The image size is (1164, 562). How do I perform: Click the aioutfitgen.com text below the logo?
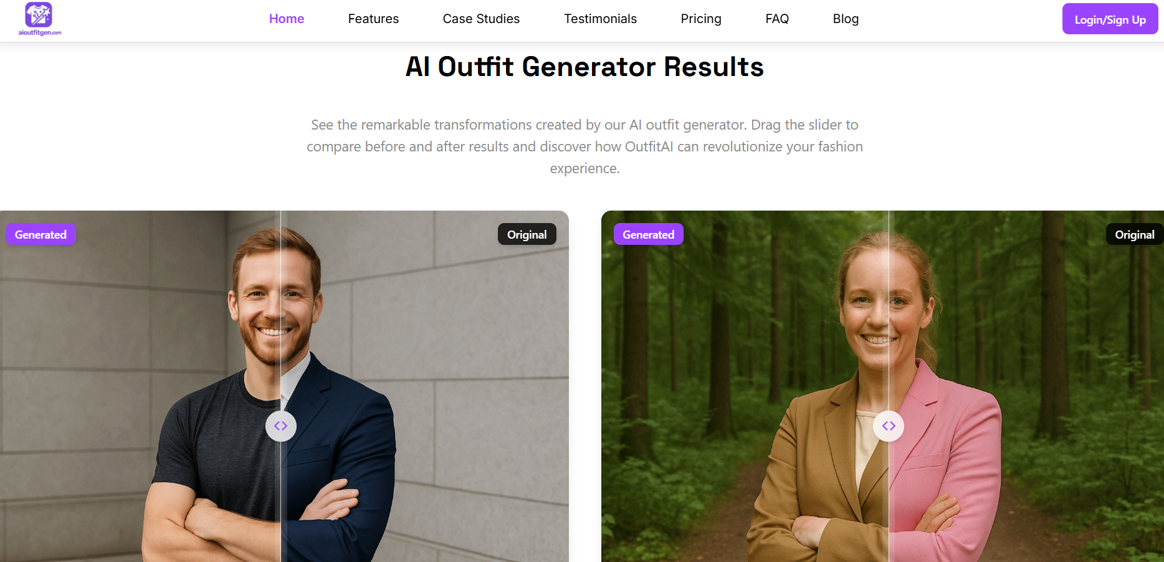point(40,32)
